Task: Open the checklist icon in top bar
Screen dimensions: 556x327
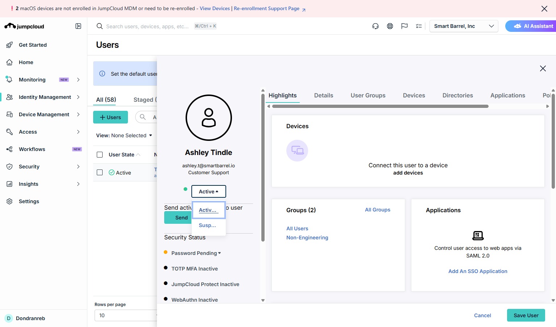Action: pyautogui.click(x=419, y=26)
